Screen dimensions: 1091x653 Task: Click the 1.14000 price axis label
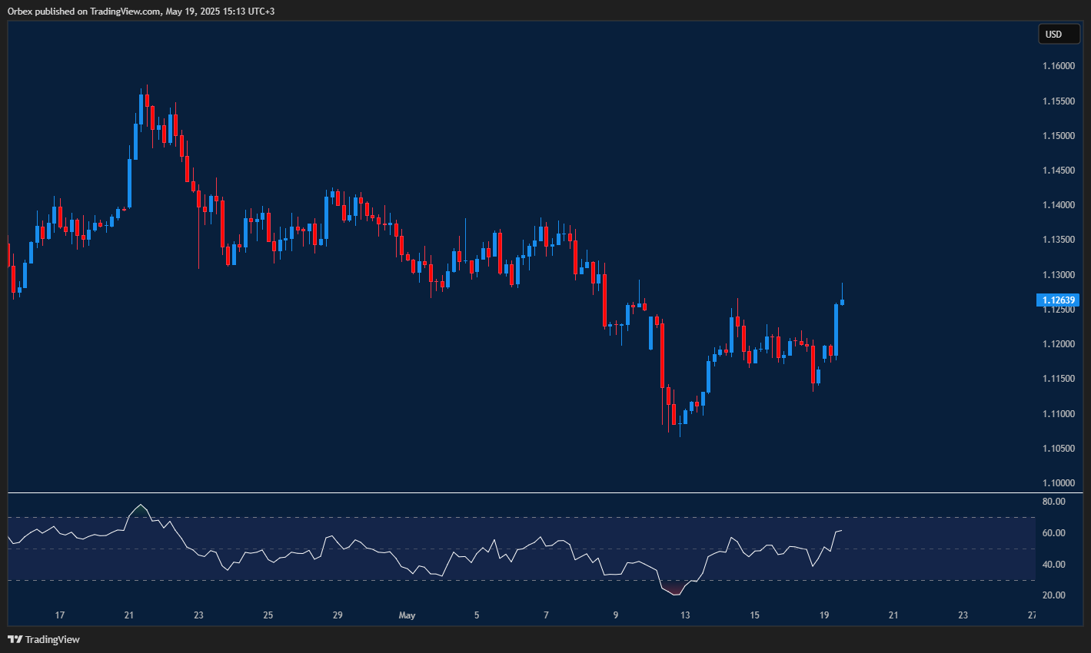(1058, 205)
